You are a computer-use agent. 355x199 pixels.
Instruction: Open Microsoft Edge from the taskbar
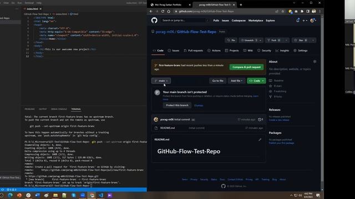tap(11, 195)
